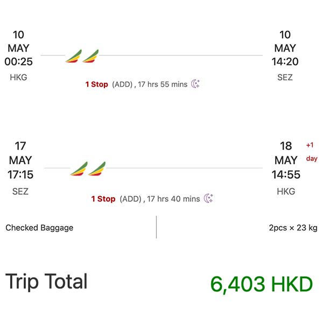Open the 1 Stop details for outbound flight
323x323 pixels.
pos(96,85)
